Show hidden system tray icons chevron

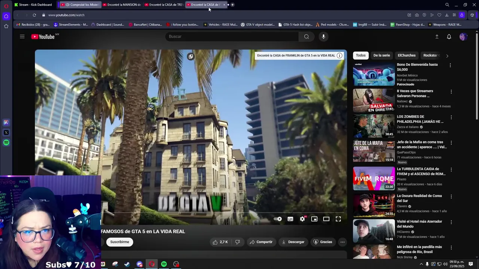pyautogui.click(x=421, y=264)
